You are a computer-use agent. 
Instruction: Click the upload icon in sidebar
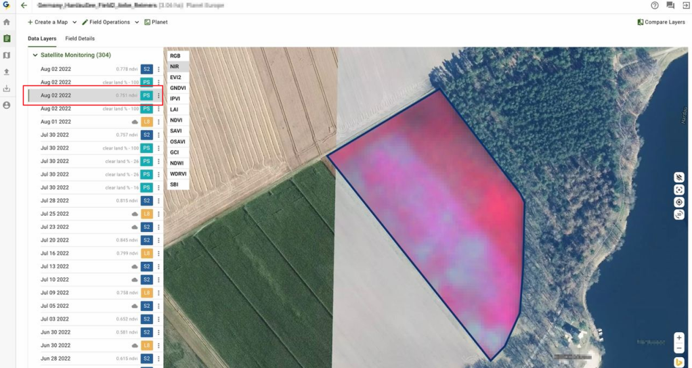click(7, 72)
